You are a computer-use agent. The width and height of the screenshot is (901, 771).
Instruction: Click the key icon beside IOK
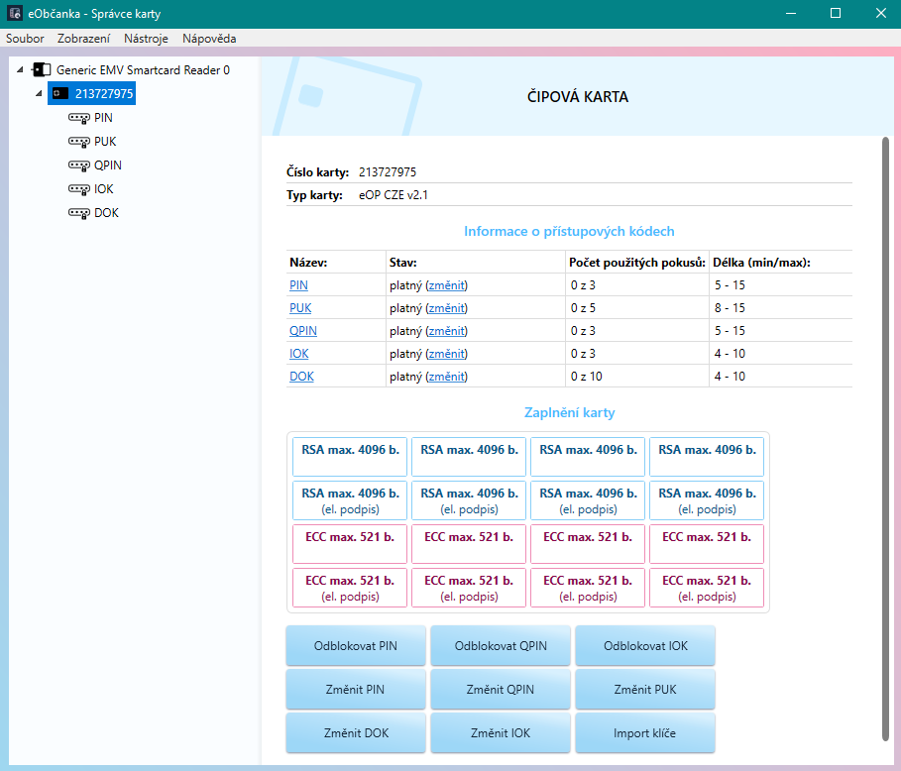click(x=78, y=189)
